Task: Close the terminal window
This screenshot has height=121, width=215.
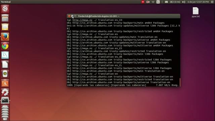Action: coord(69,16)
